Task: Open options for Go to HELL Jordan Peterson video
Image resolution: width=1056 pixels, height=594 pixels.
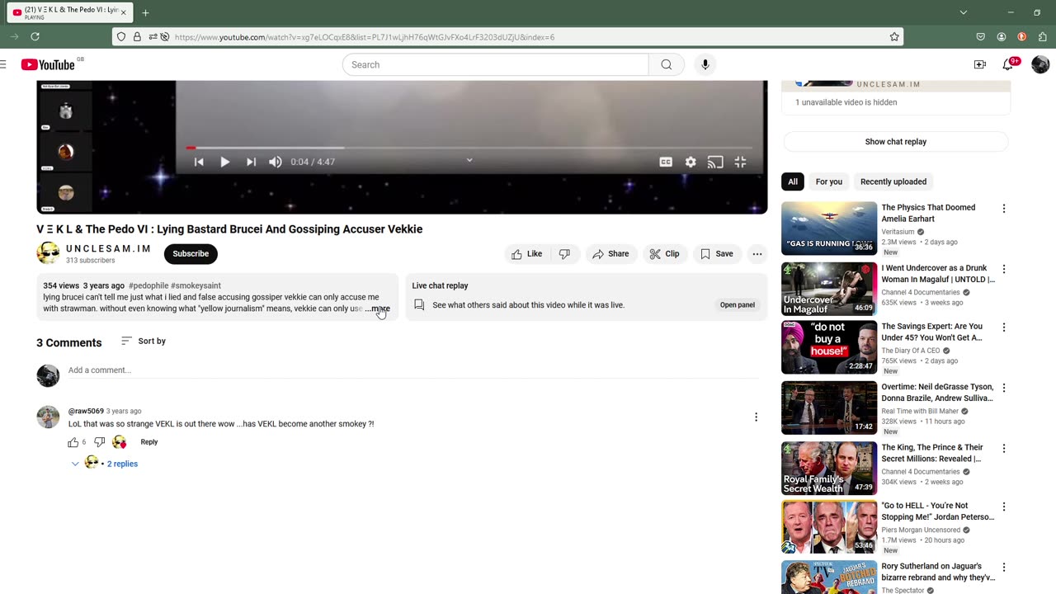Action: [x=1003, y=507]
